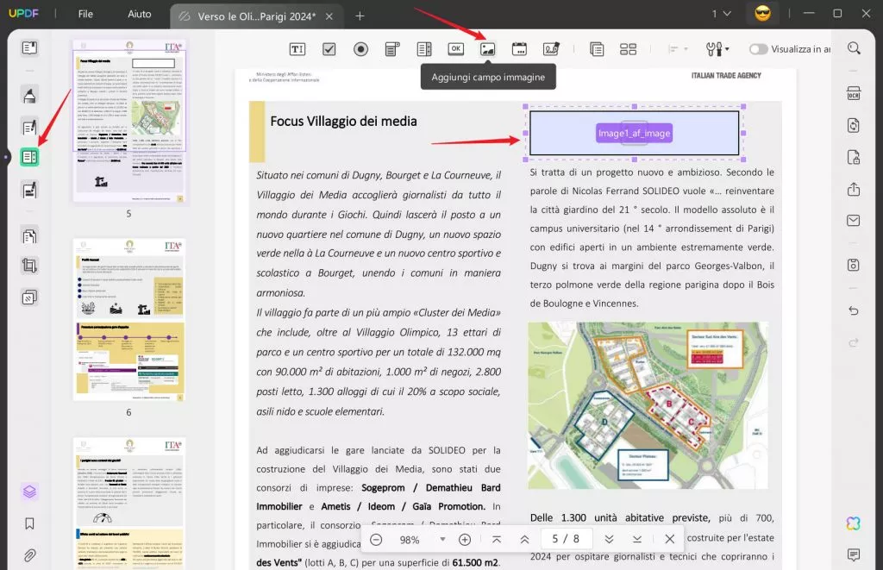Open the search magnifier
Screen dimensions: 883x570
854,48
